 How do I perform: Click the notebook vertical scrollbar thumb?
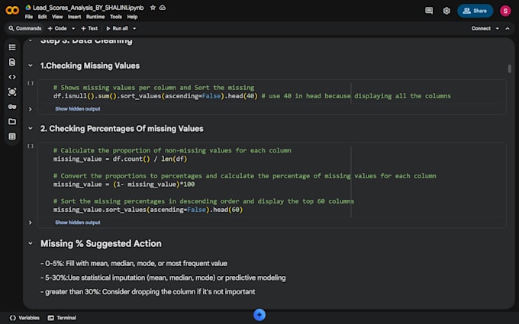click(509, 69)
